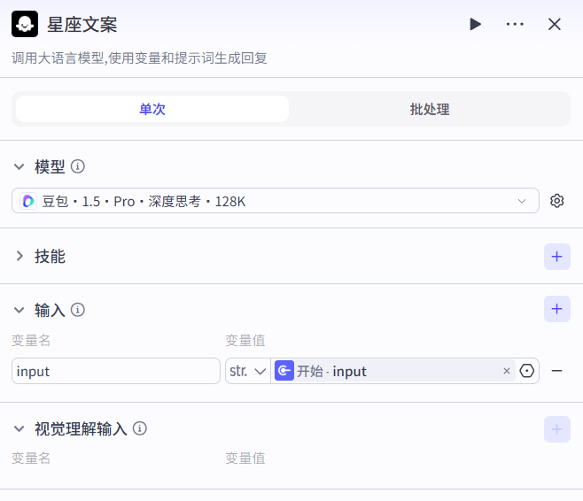The image size is (583, 501).
Task: Open the three-dot more options menu
Action: coord(515,24)
